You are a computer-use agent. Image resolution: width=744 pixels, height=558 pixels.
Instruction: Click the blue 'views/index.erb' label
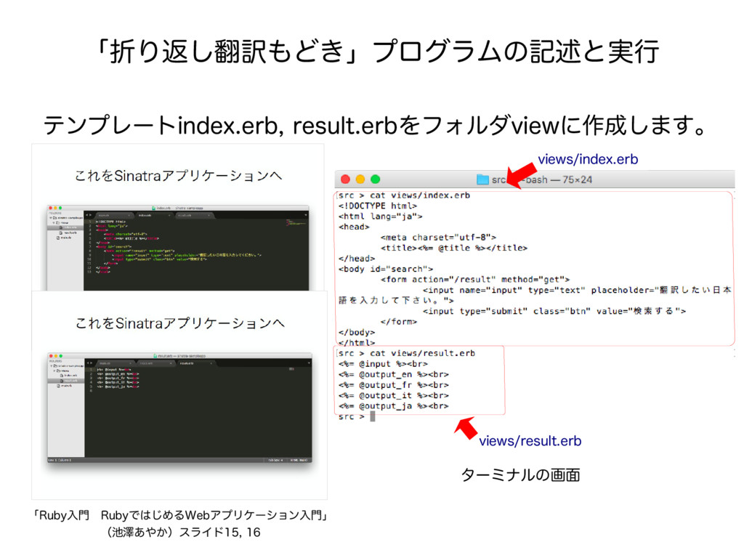588,159
